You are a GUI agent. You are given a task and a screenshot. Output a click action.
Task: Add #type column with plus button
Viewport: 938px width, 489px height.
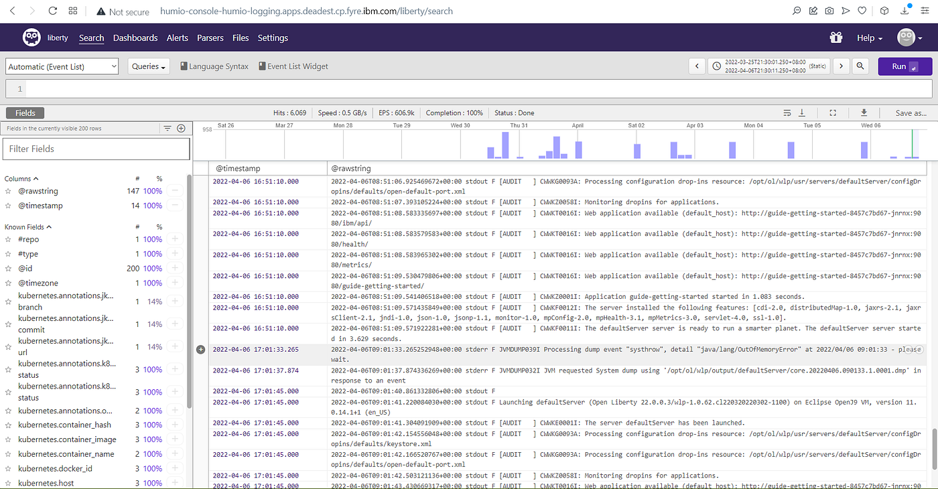tap(175, 254)
